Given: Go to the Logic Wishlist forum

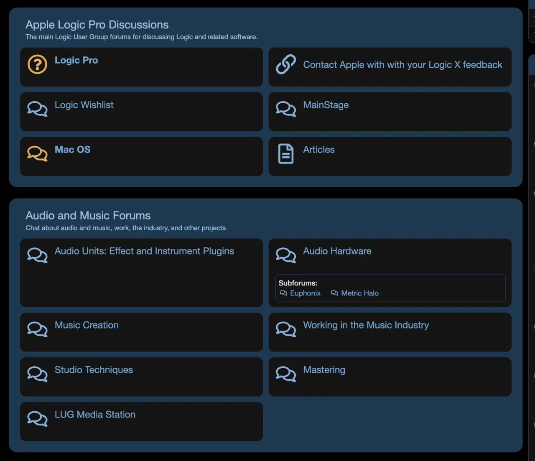Looking at the screenshot, I should point(84,105).
